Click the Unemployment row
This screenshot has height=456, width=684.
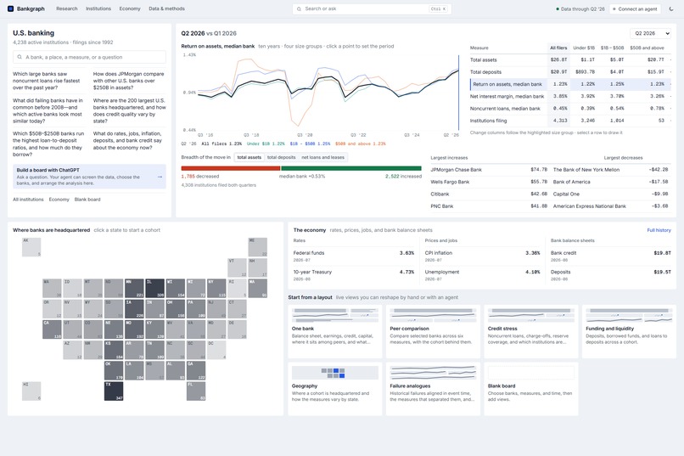[483, 275]
